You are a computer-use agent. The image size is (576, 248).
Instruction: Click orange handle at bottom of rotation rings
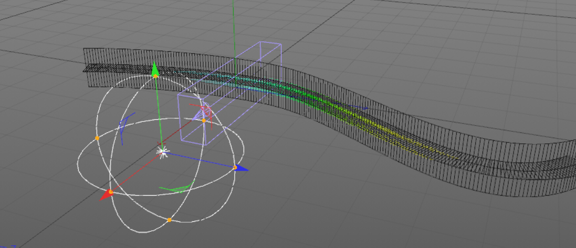coord(169,220)
